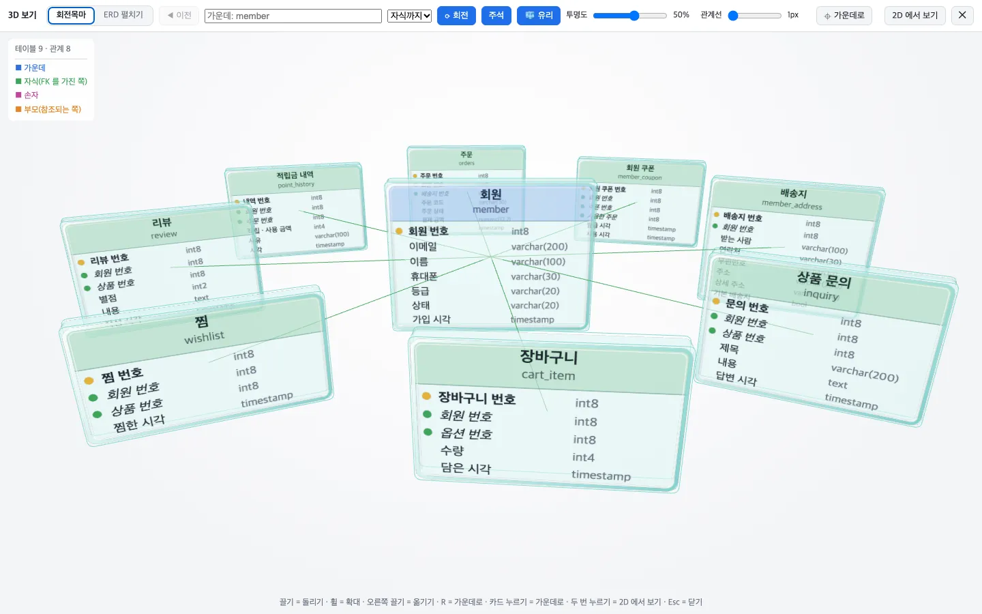Image resolution: width=982 pixels, height=614 pixels.
Task: Click the 문의 번호 primary key dot
Action: [716, 301]
